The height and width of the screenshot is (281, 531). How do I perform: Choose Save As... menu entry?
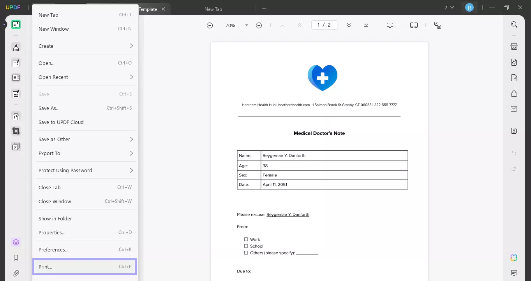tap(85, 108)
